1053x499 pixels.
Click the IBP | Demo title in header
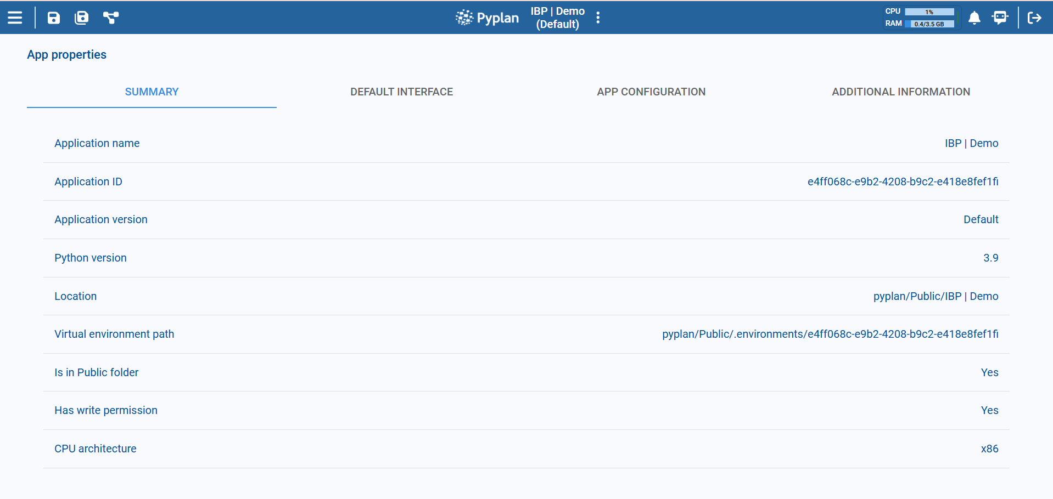(x=557, y=17)
